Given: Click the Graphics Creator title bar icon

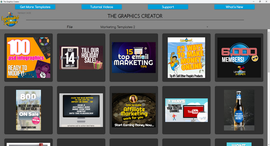Looking at the screenshot, I should pyautogui.click(x=2, y=2).
